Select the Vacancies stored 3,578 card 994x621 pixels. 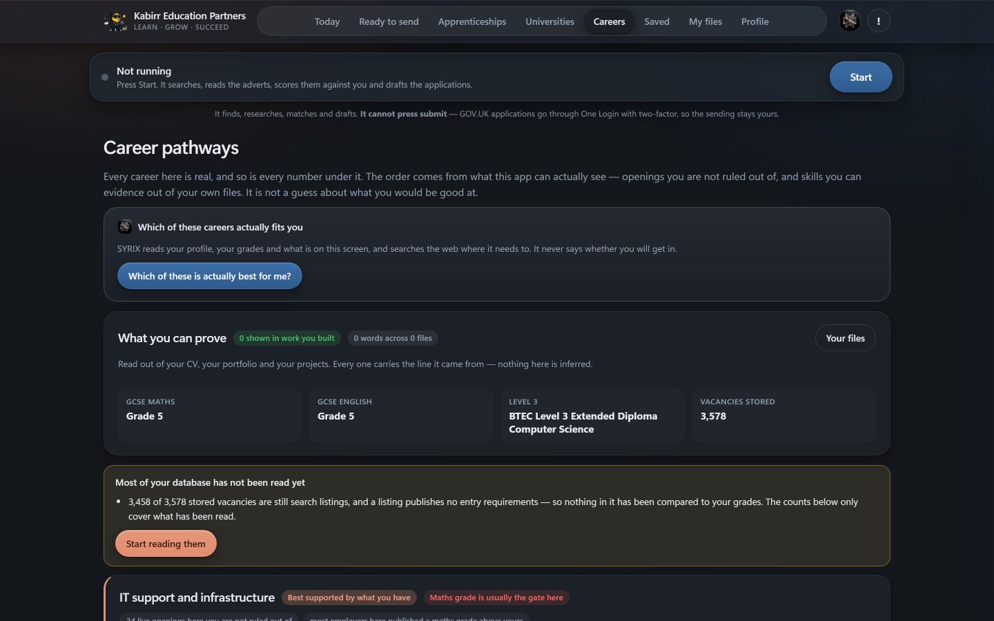pyautogui.click(x=784, y=415)
